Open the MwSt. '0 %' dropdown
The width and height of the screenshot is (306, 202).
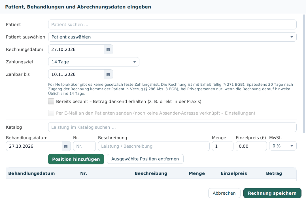tap(283, 146)
